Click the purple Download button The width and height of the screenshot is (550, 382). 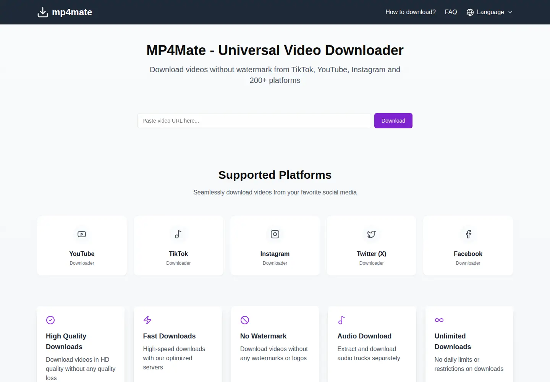coord(393,121)
